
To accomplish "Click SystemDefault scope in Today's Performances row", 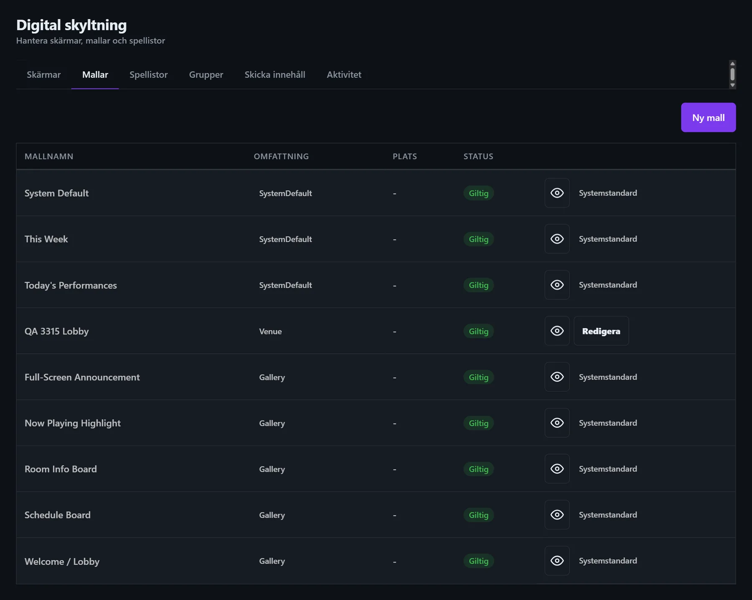I will [285, 285].
